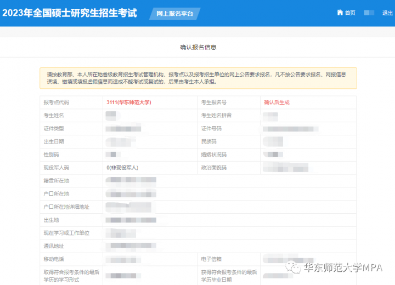The image size is (395, 285).
Task: Click the 籍贯所在地 label
Action: [56, 181]
